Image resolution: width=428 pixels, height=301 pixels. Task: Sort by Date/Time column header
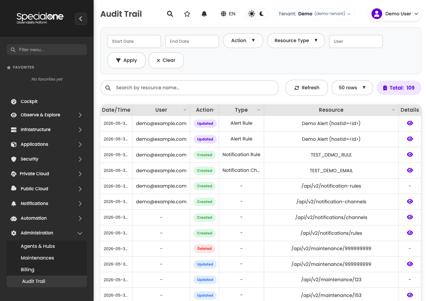point(116,110)
